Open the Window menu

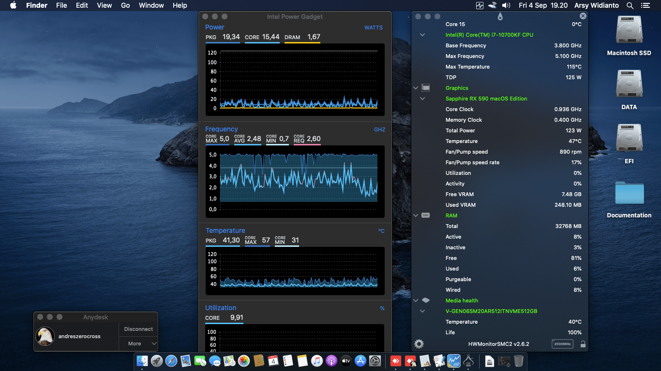[151, 5]
